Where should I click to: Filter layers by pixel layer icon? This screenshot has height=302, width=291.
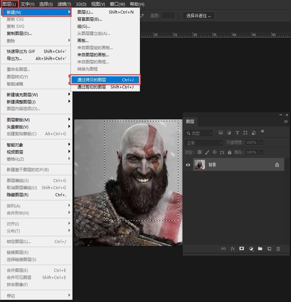221,133
